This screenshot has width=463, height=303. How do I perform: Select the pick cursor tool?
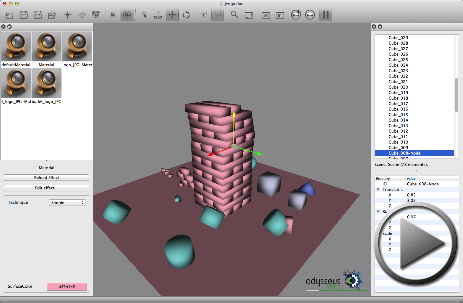pos(144,15)
